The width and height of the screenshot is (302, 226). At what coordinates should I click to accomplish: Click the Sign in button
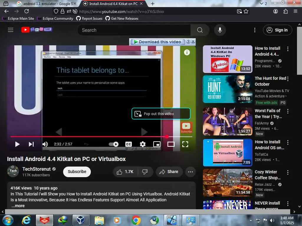click(277, 30)
